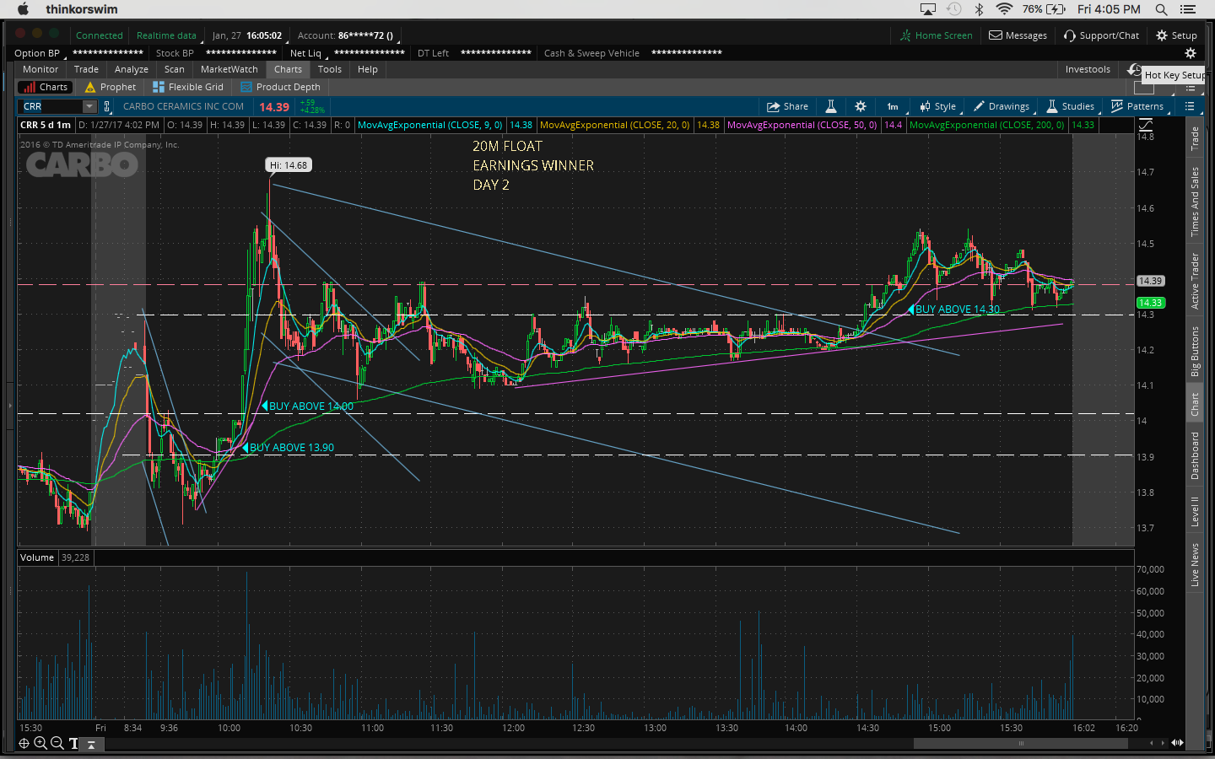
Task: Click the pan crosshair icon below chart
Action: coord(24,743)
